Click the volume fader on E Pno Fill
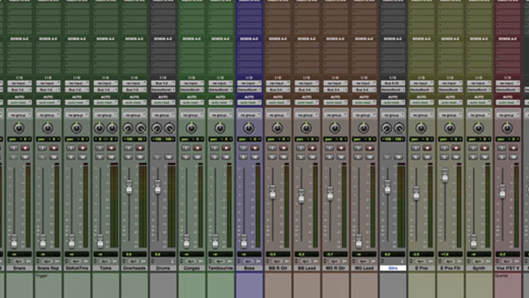529x298 pixels. pos(445,175)
